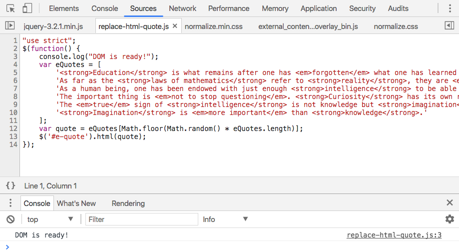Close the console drawer
Image resolution: width=459 pixels, height=251 pixels.
coord(450,202)
